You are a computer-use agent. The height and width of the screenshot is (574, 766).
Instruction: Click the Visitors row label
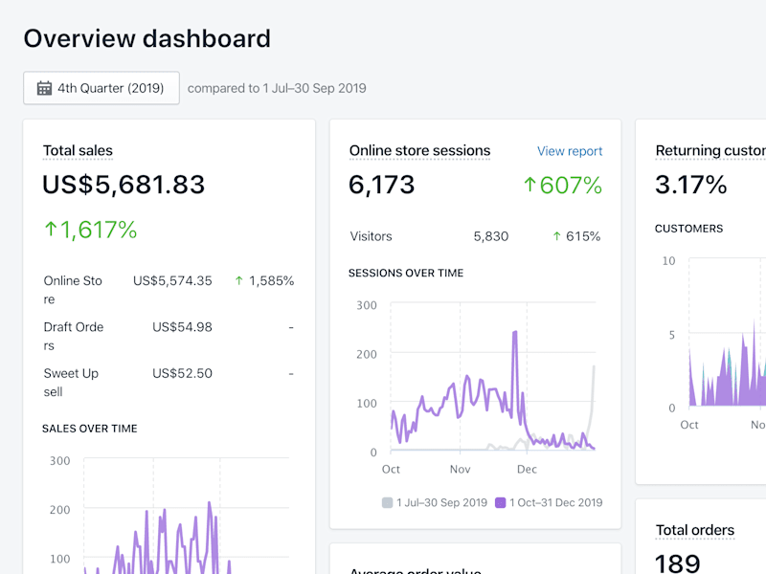point(371,236)
